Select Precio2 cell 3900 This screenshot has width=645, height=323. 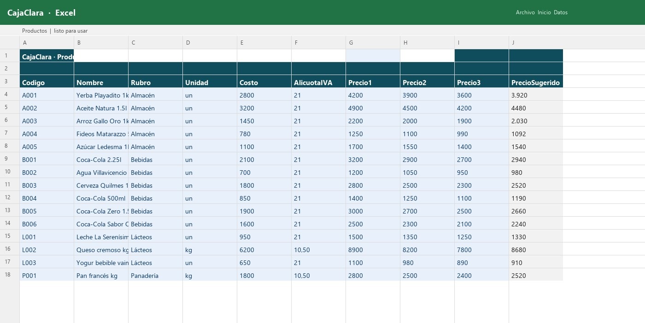click(x=427, y=94)
